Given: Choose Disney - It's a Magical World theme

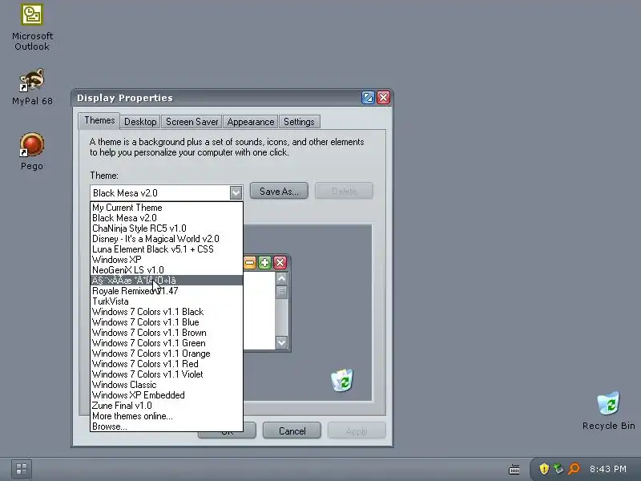Looking at the screenshot, I should 167,239.
